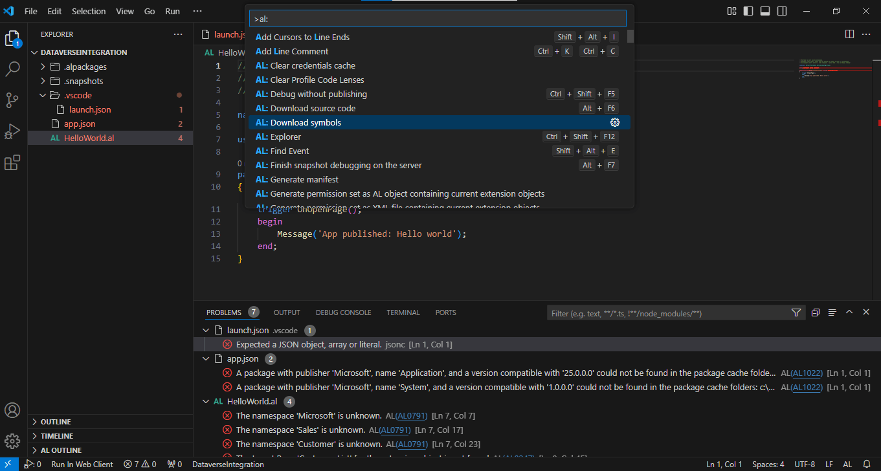881x471 pixels.
Task: Click the Problems filter text field
Action: point(667,313)
